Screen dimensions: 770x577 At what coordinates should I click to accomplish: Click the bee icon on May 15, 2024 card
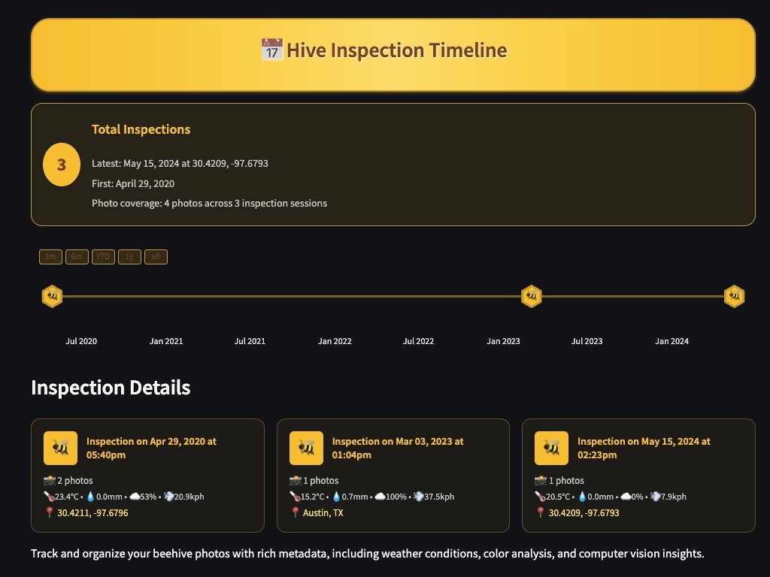click(551, 448)
